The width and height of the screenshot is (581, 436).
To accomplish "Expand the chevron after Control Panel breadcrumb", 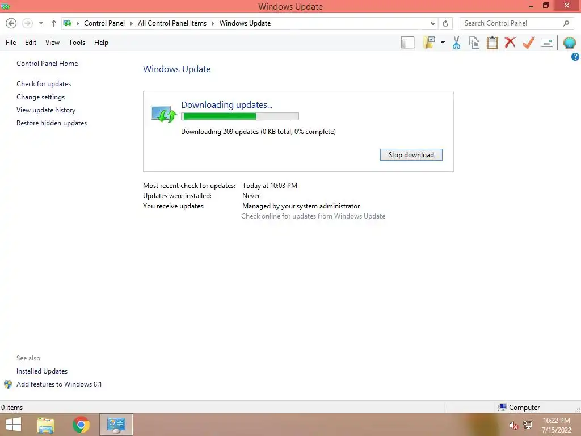I will click(131, 23).
